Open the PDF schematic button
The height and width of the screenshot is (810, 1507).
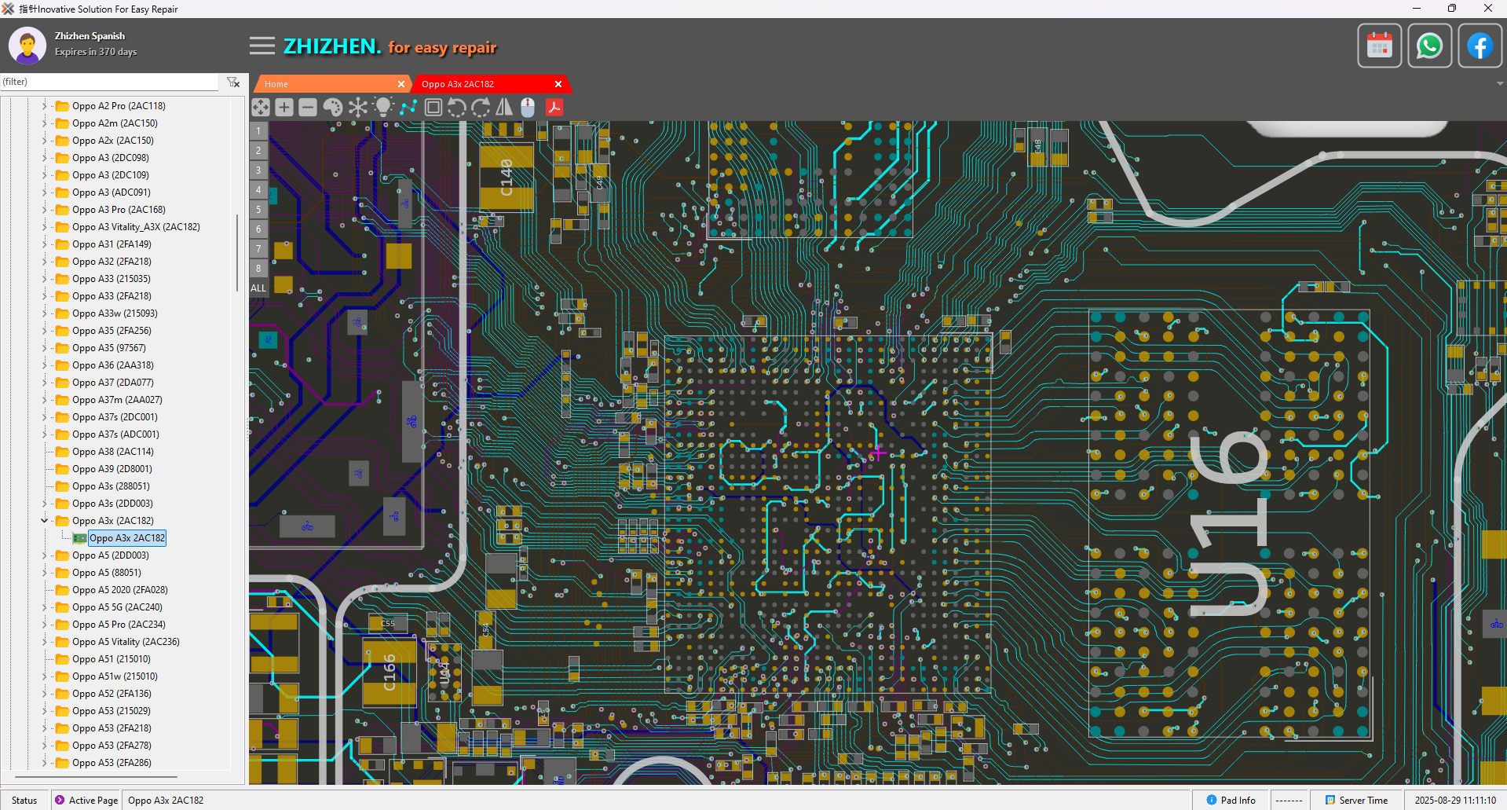coord(554,108)
